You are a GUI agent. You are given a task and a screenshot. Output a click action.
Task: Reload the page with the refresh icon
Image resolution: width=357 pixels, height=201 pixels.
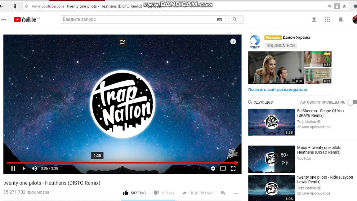click(26, 6)
